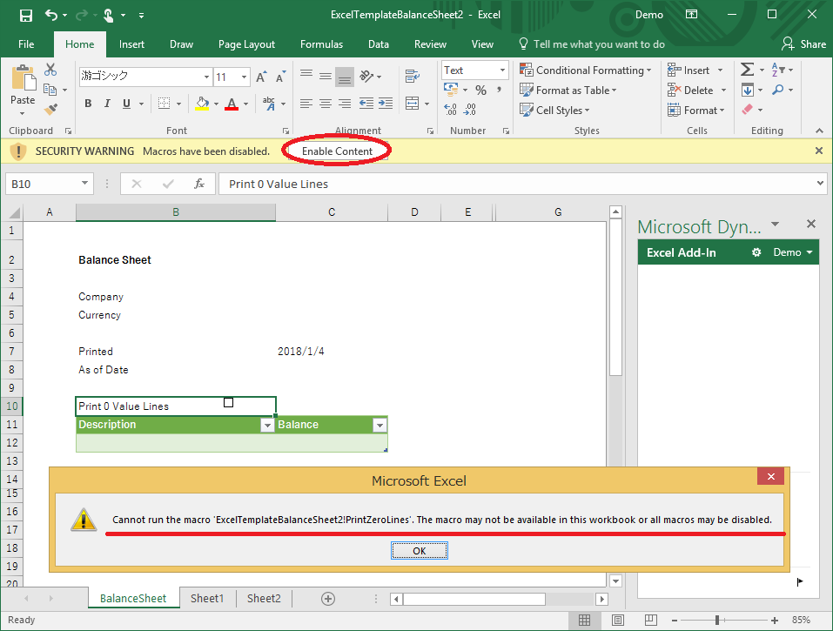The height and width of the screenshot is (631, 833).
Task: Decrease font size with the small A
Action: coord(280,77)
